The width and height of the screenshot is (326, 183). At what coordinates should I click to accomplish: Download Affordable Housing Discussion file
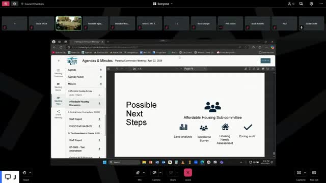(99, 103)
